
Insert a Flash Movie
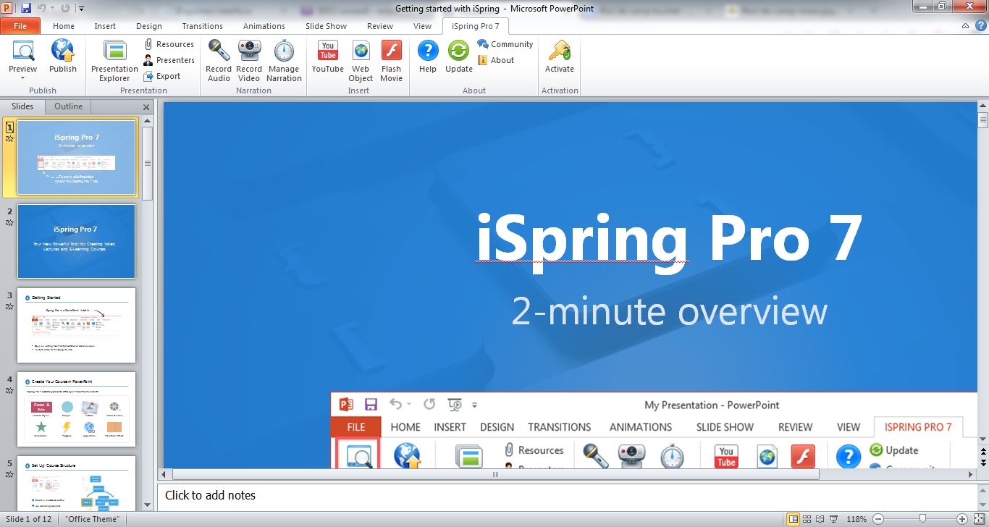coord(391,61)
